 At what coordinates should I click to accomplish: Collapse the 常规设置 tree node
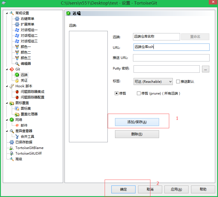(7, 13)
